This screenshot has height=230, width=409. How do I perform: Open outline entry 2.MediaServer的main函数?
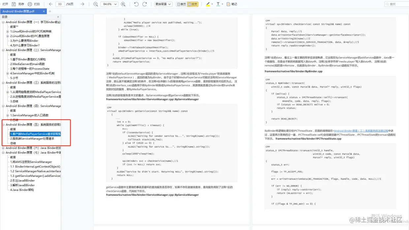(27, 64)
